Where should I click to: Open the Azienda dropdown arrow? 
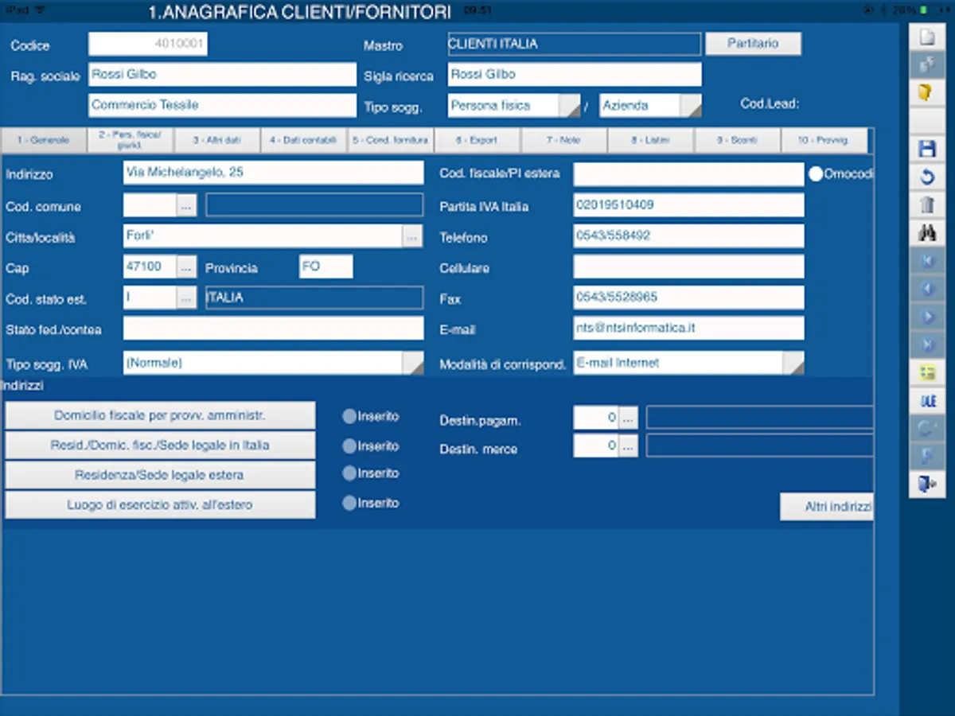690,105
